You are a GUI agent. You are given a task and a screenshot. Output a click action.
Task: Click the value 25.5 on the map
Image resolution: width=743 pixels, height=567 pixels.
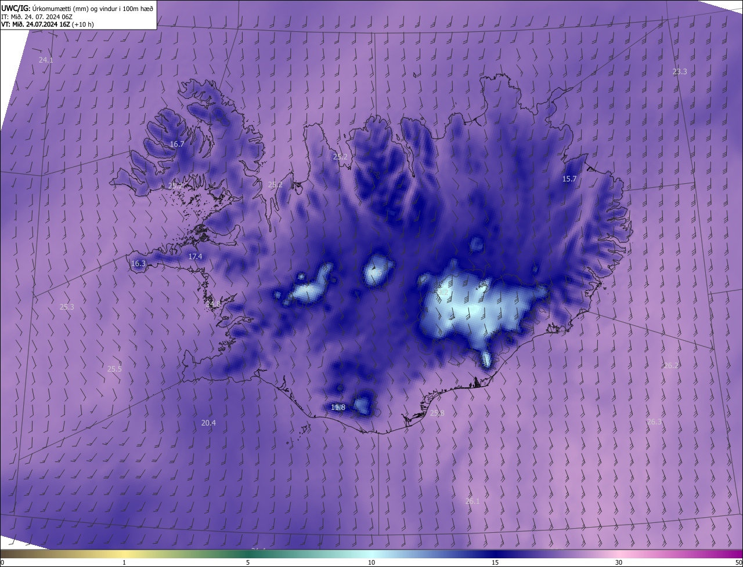tap(115, 369)
